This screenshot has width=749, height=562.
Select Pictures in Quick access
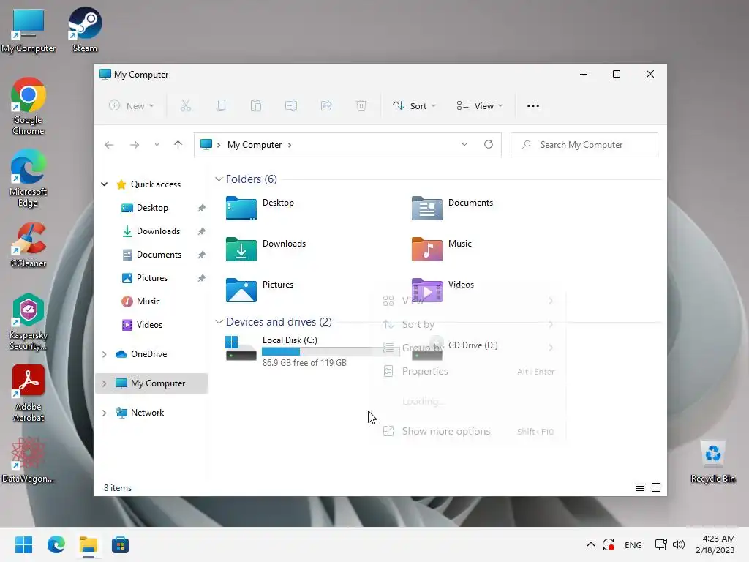[x=151, y=278]
